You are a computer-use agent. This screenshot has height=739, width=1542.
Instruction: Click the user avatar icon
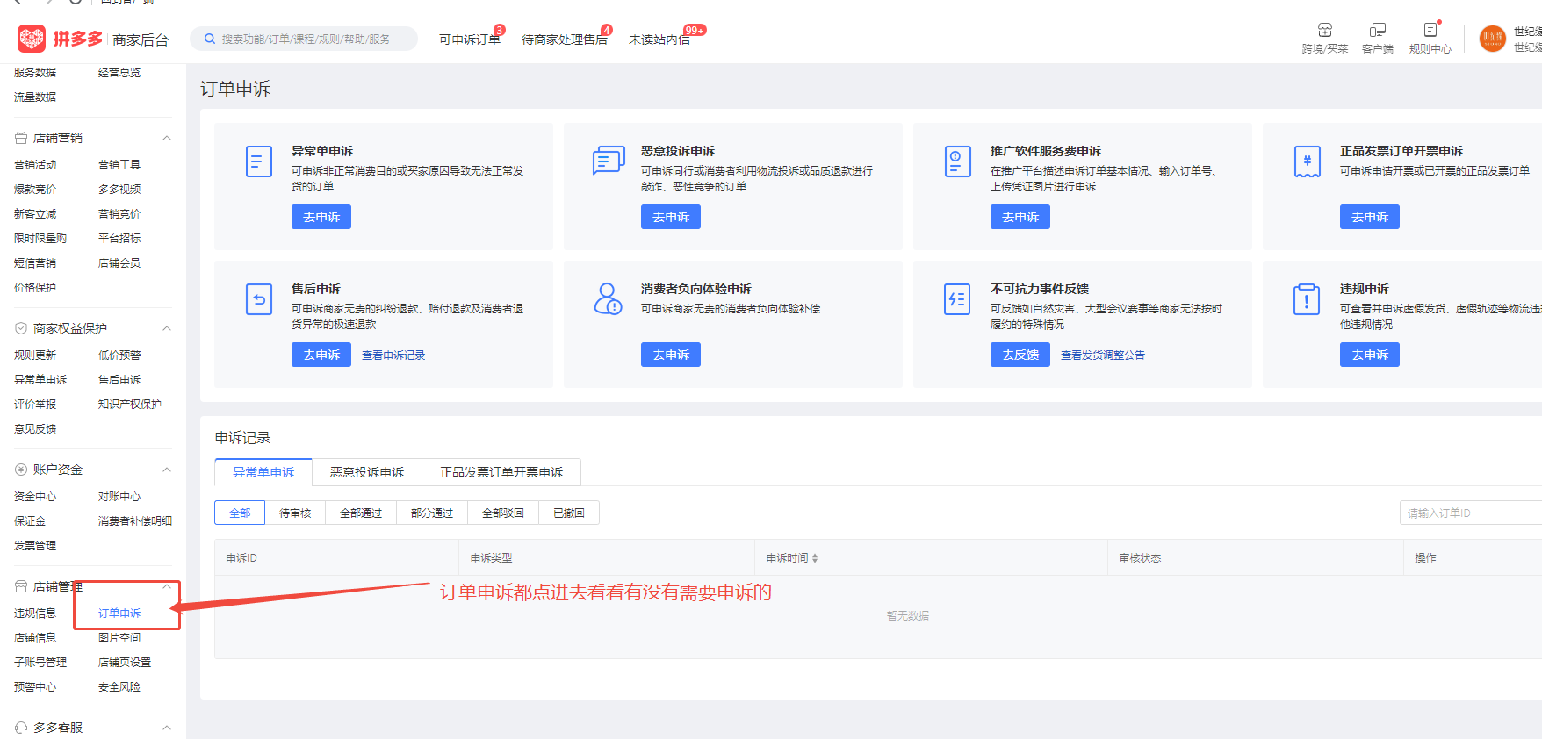[1492, 39]
